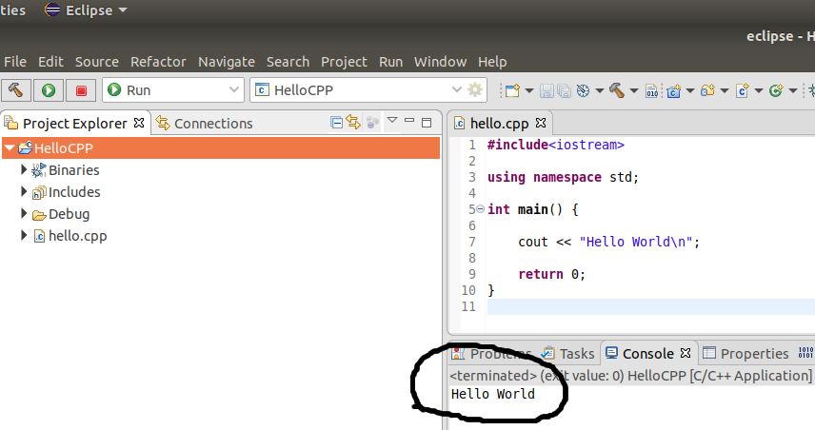
Task: Open the File menu
Action: tap(15, 62)
